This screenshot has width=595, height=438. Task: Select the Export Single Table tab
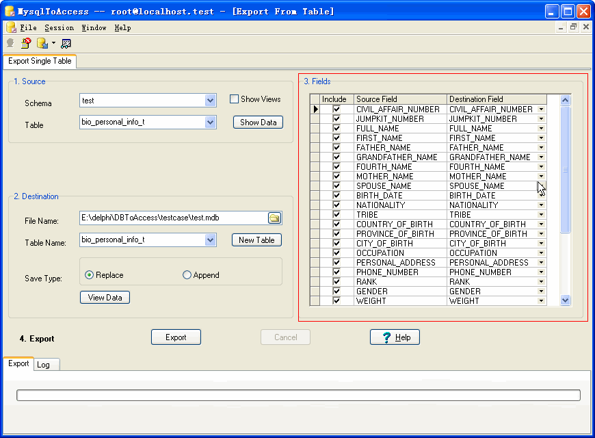40,61
